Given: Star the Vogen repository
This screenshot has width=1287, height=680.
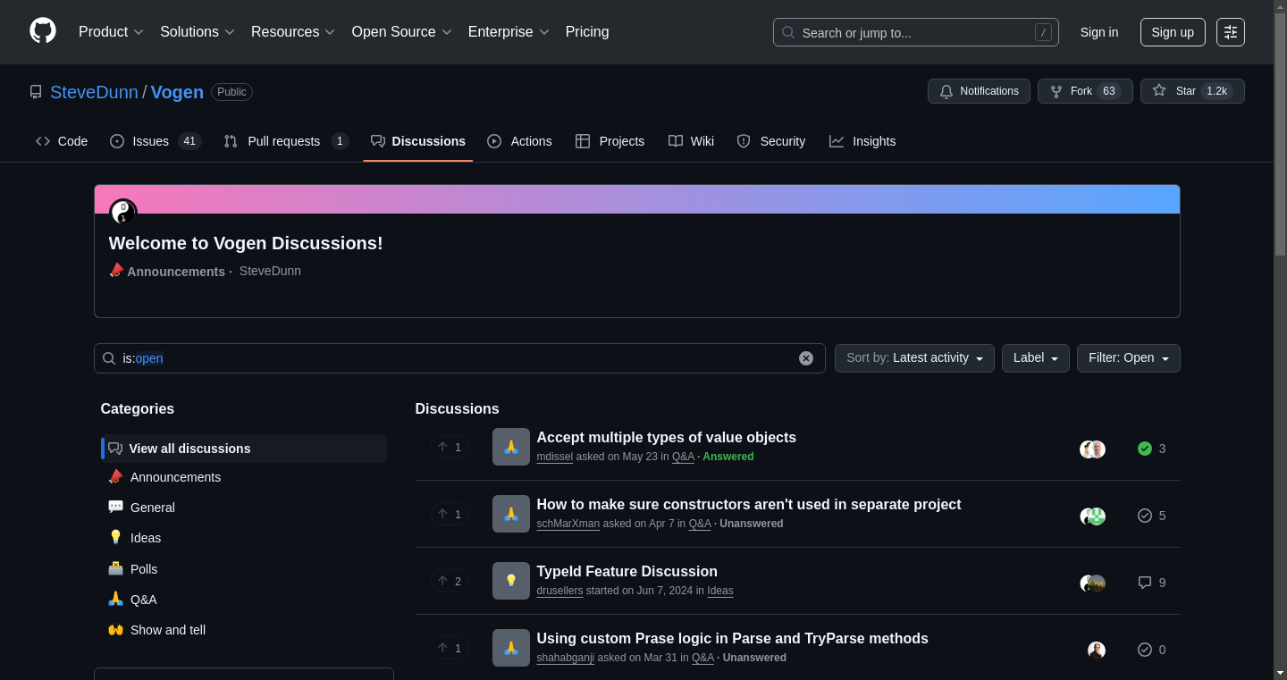Looking at the screenshot, I should (1192, 91).
